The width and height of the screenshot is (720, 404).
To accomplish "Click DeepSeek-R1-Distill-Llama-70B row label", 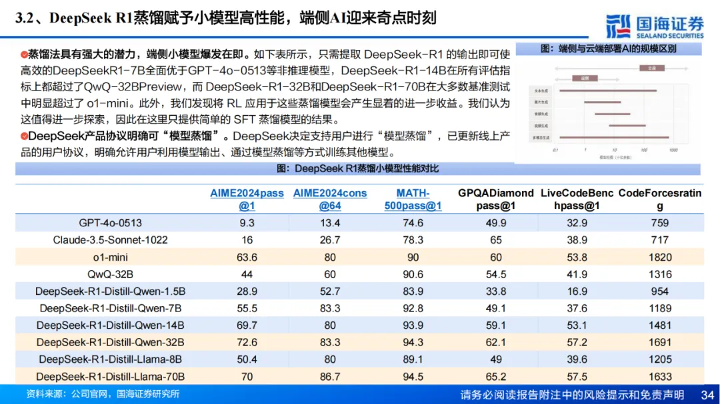I will (x=110, y=377).
